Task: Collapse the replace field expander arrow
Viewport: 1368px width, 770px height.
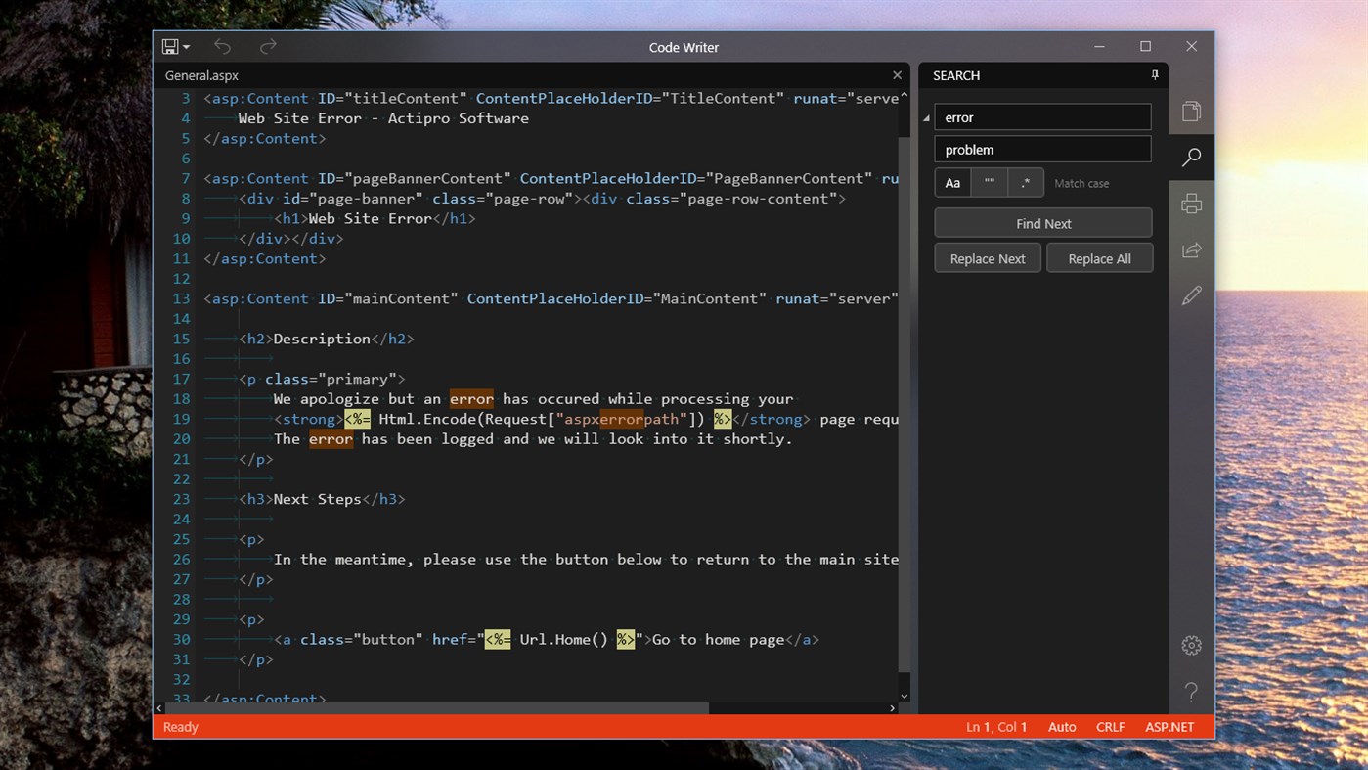Action: [x=926, y=118]
